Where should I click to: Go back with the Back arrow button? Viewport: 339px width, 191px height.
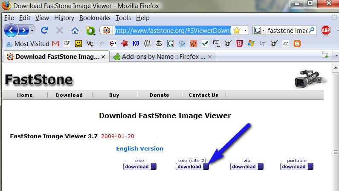click(11, 30)
